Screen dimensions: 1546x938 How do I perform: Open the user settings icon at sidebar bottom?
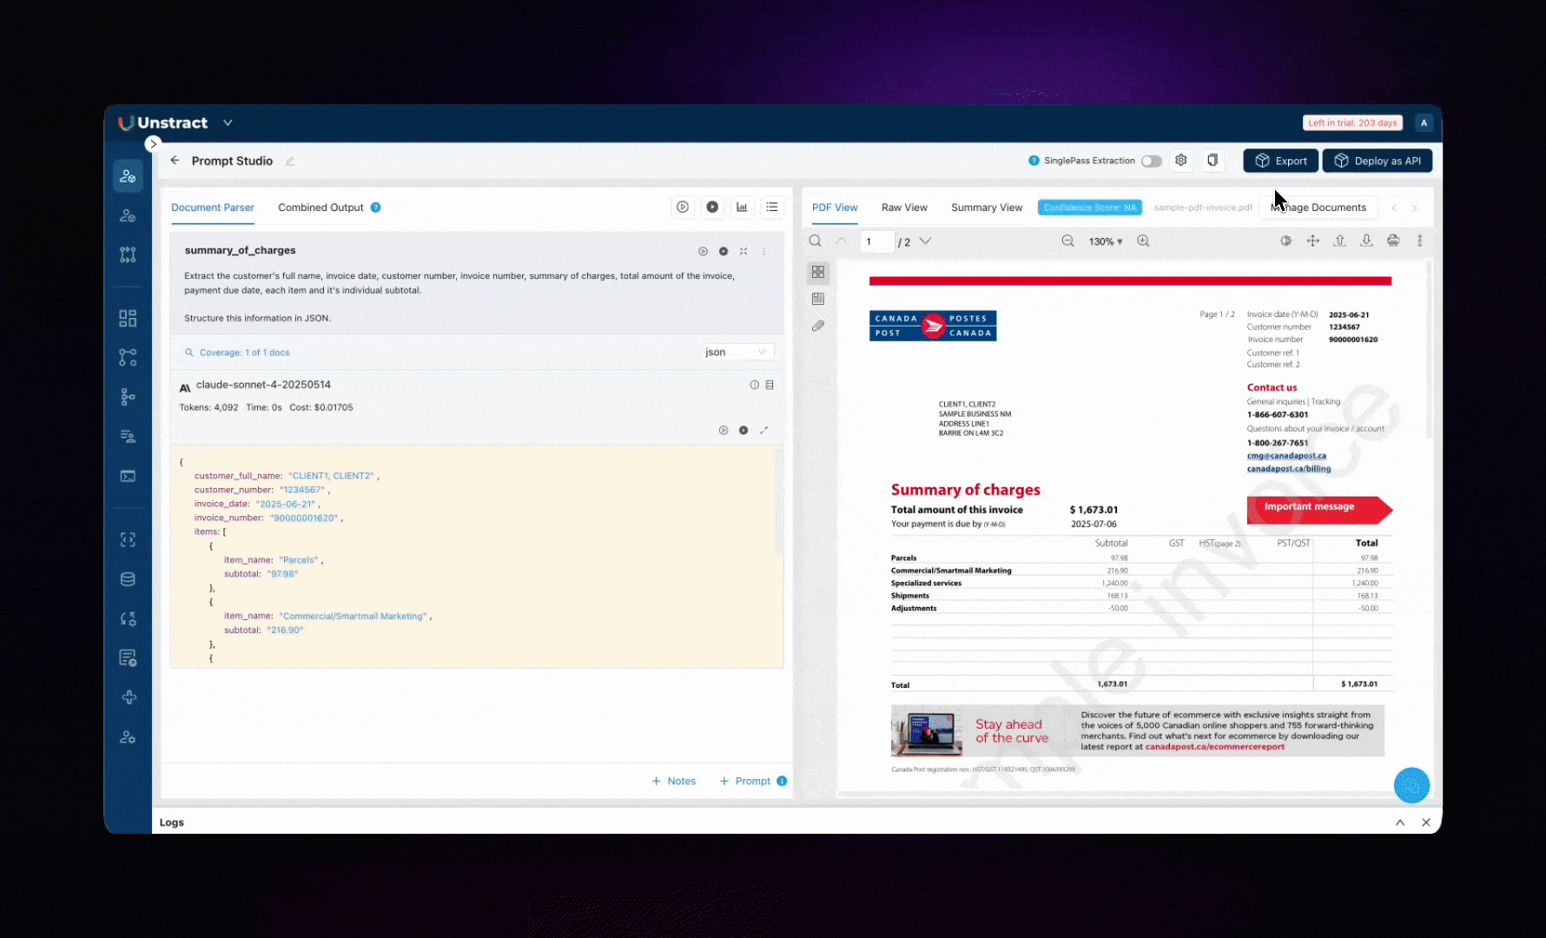pos(128,737)
